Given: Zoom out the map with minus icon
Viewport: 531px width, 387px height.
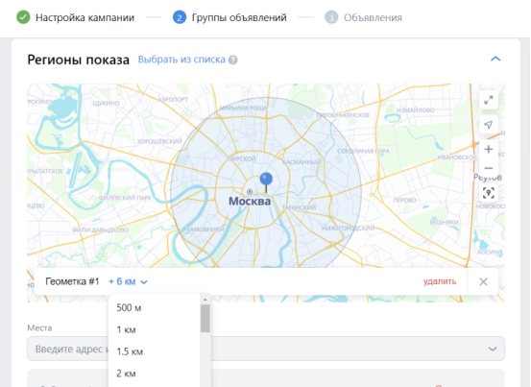Looking at the screenshot, I should coord(489,168).
